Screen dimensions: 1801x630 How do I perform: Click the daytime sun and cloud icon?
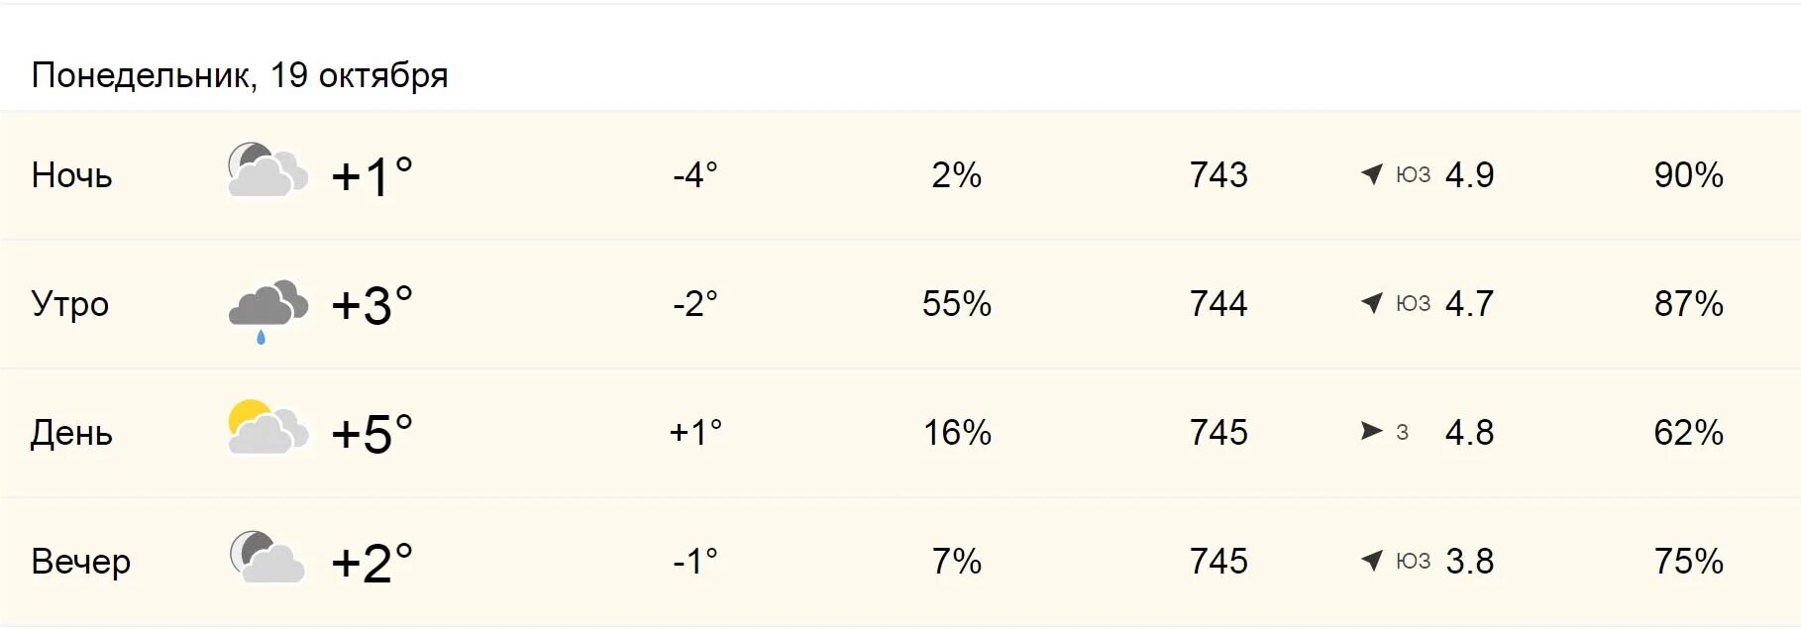coord(267,428)
